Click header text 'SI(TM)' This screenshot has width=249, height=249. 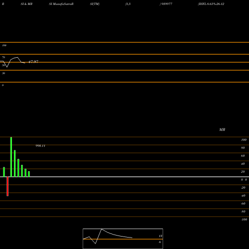tap(95, 4)
